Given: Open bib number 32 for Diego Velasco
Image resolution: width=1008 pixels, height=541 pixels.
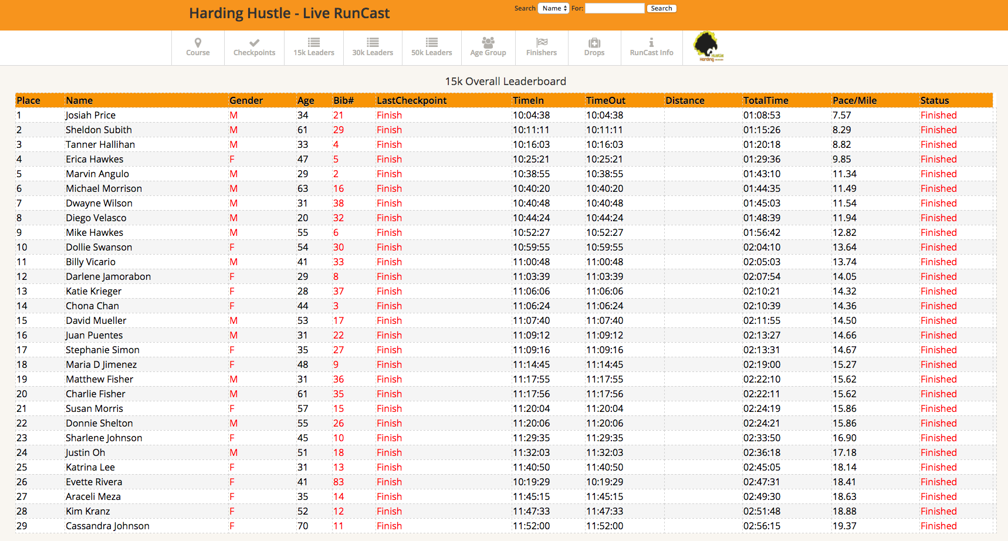Looking at the screenshot, I should click(x=339, y=218).
